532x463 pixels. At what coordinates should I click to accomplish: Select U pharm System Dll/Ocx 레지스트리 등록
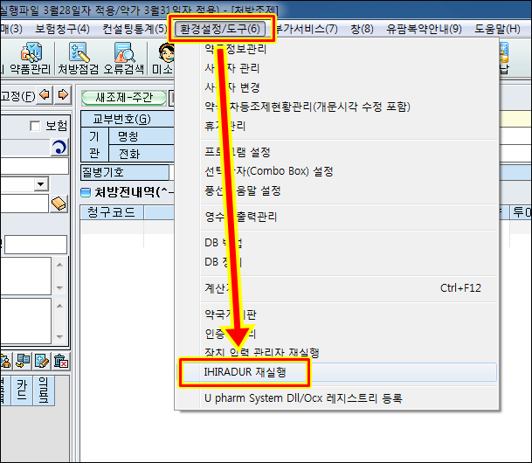336,397
